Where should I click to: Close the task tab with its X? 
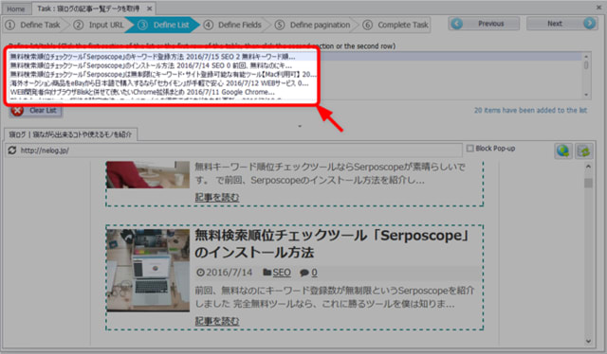point(149,9)
